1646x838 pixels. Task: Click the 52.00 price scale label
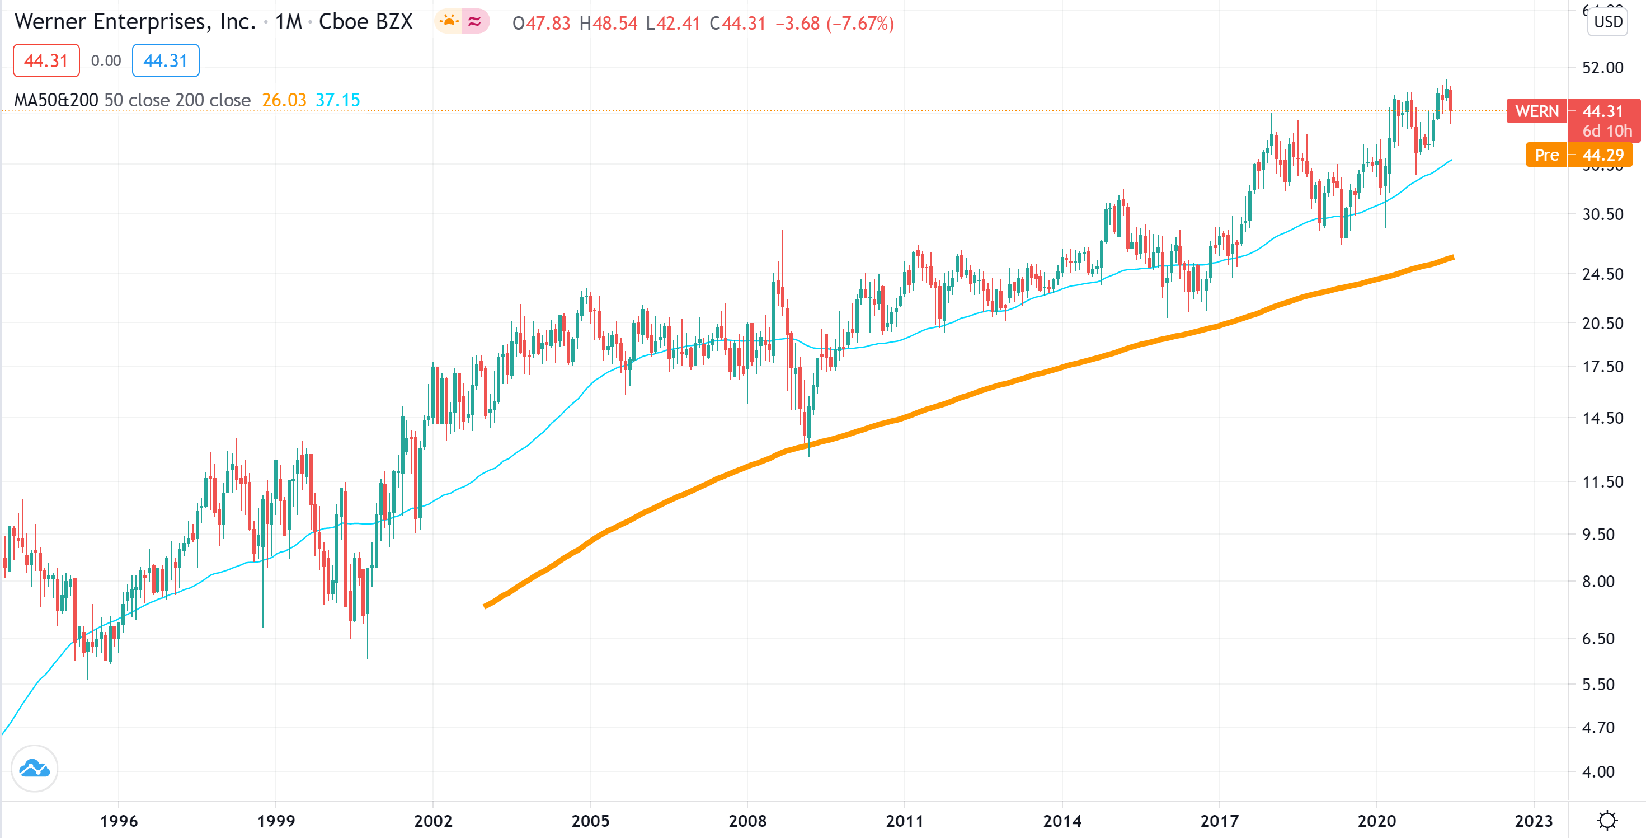tap(1602, 68)
